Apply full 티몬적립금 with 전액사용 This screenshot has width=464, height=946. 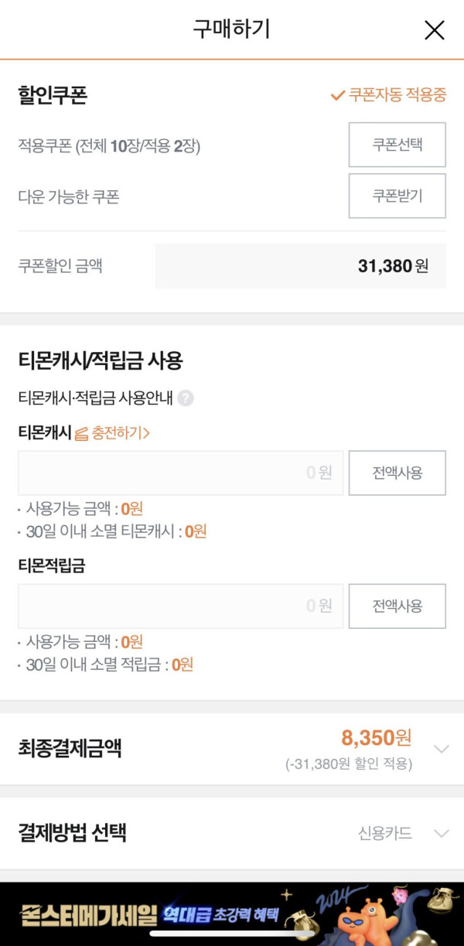click(x=397, y=606)
